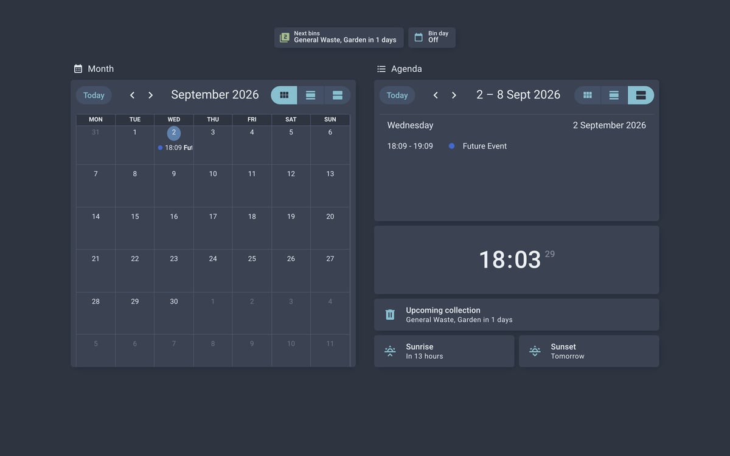The width and height of the screenshot is (730, 456).
Task: Click Today button in Month calendar
Action: click(x=94, y=95)
